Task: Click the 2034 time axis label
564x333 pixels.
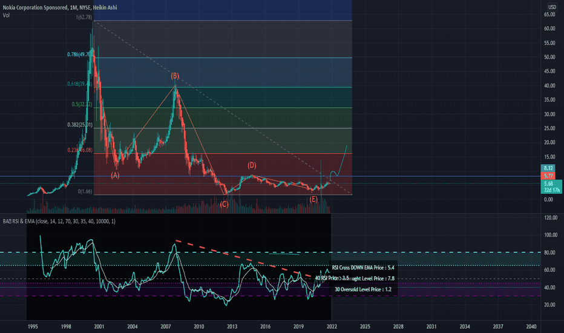Action: pos(465,326)
